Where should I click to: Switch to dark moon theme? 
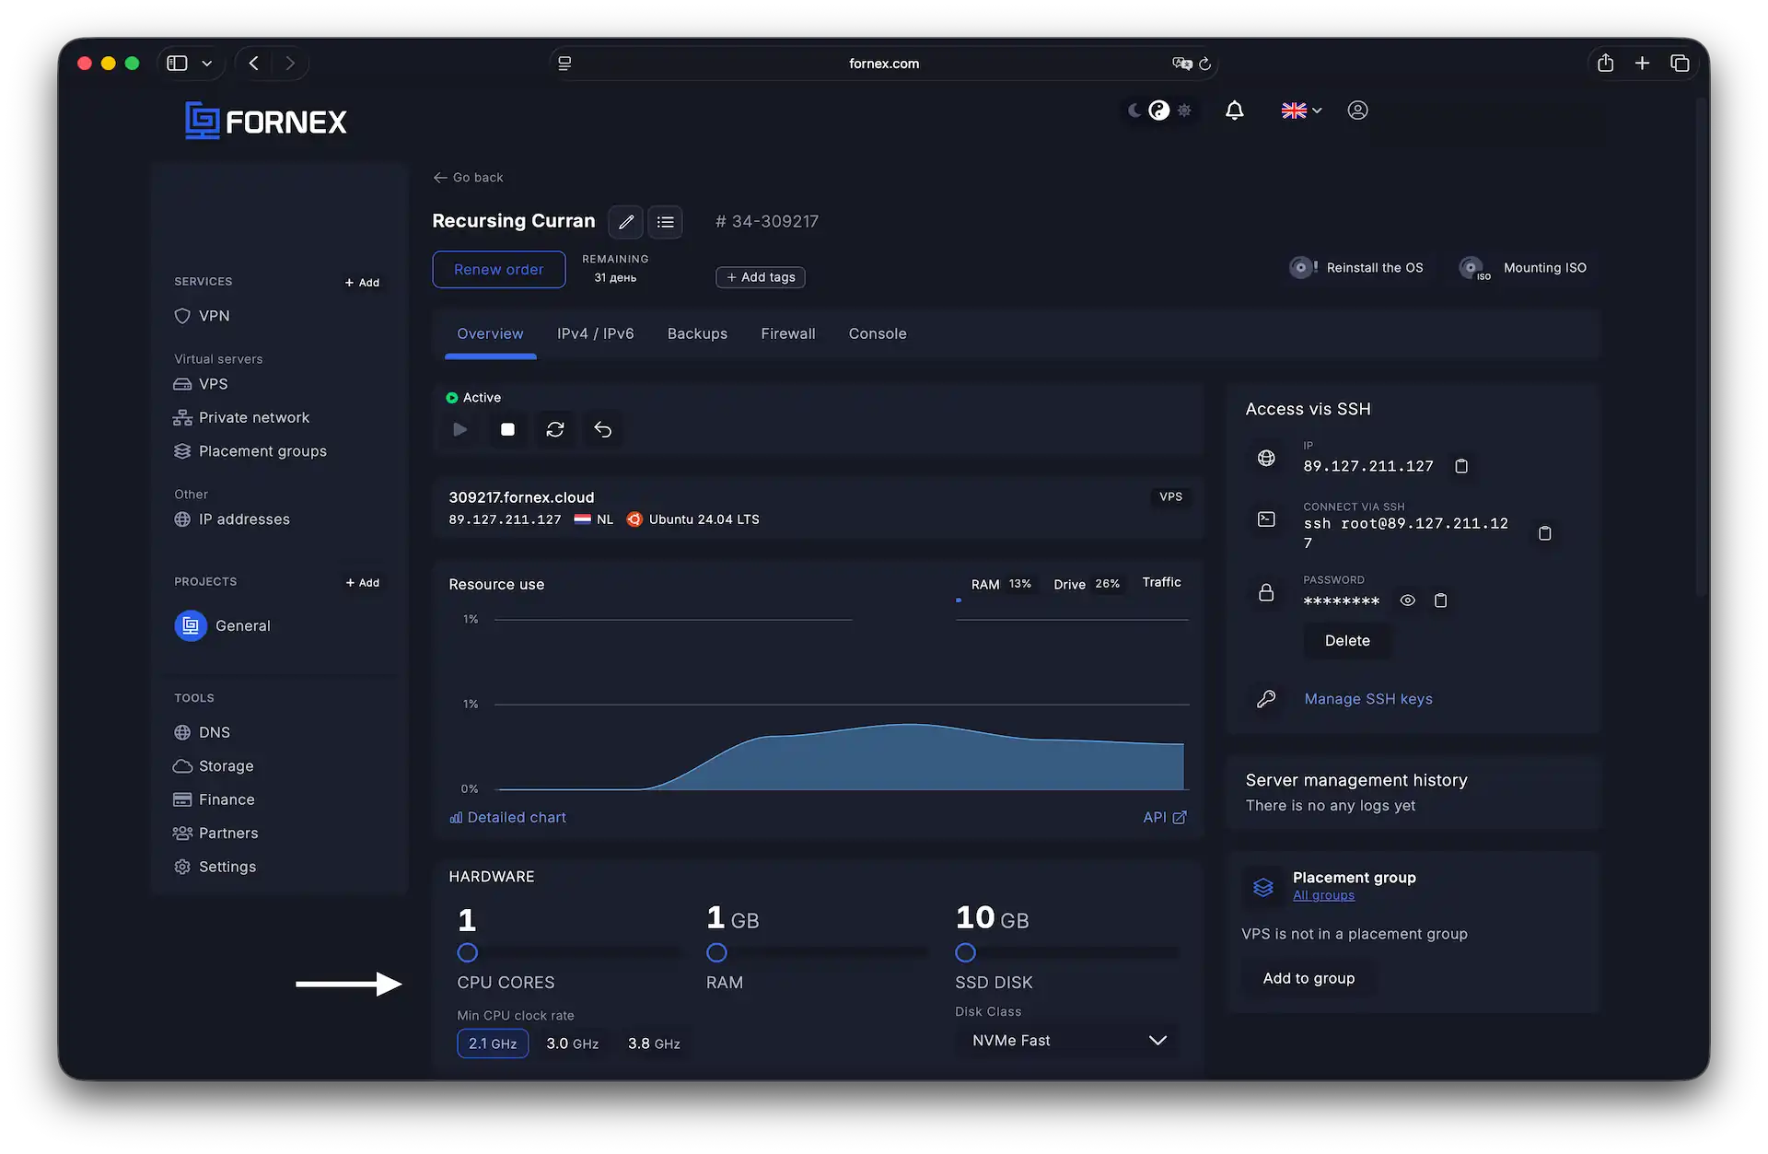1134,111
